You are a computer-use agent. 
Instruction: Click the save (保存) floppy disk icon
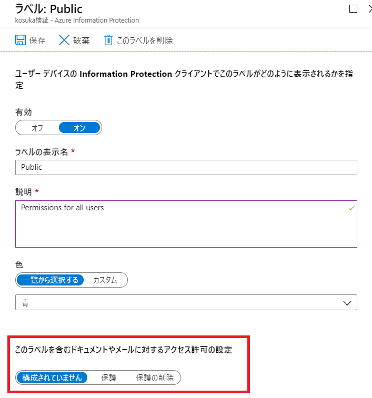[x=21, y=40]
